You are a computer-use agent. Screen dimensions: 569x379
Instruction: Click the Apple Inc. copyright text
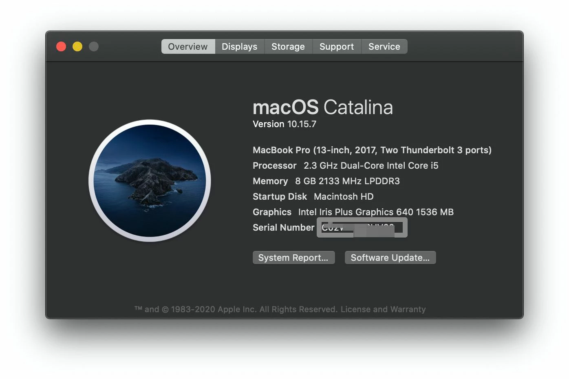(236, 309)
